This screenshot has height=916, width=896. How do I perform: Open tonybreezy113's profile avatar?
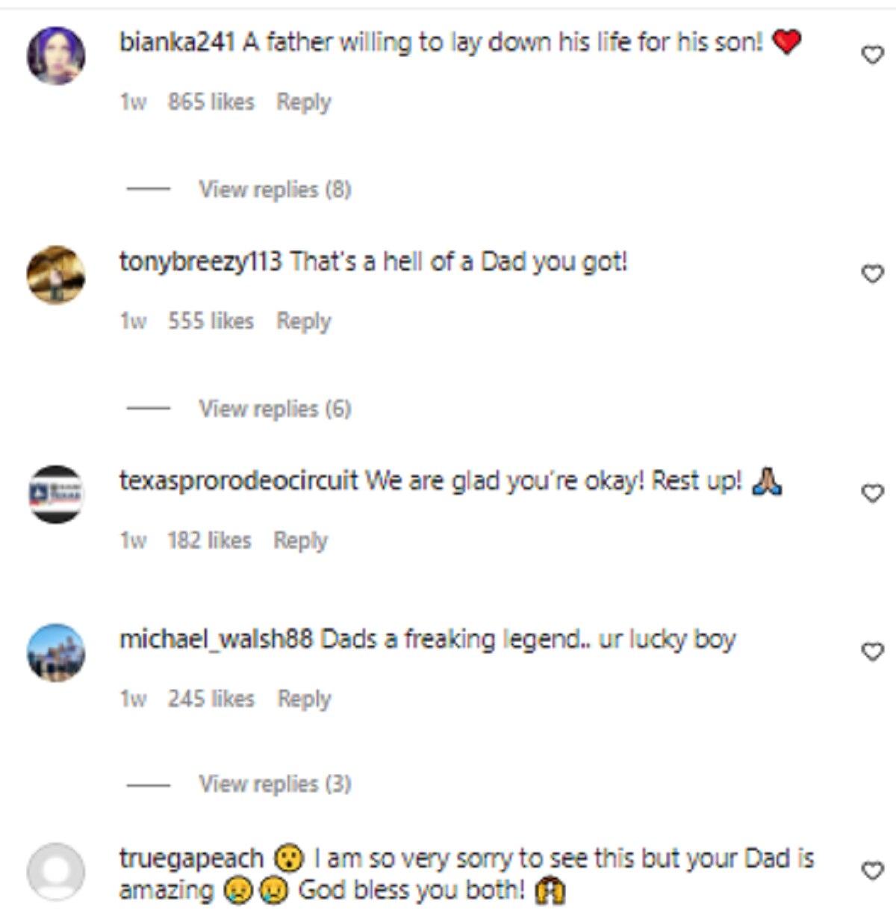coord(56,275)
